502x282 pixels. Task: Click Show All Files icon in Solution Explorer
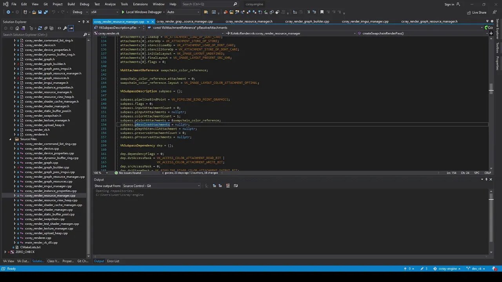(x=51, y=28)
